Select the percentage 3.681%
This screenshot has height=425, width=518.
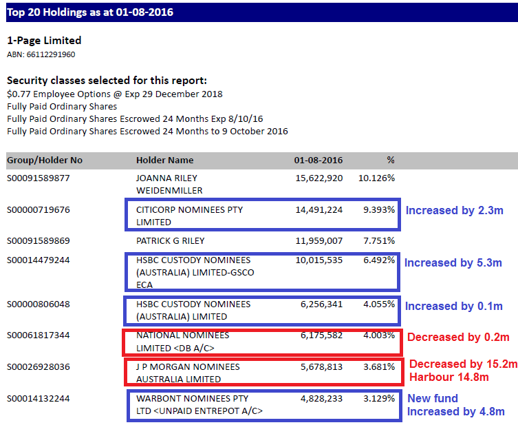pyautogui.click(x=379, y=367)
